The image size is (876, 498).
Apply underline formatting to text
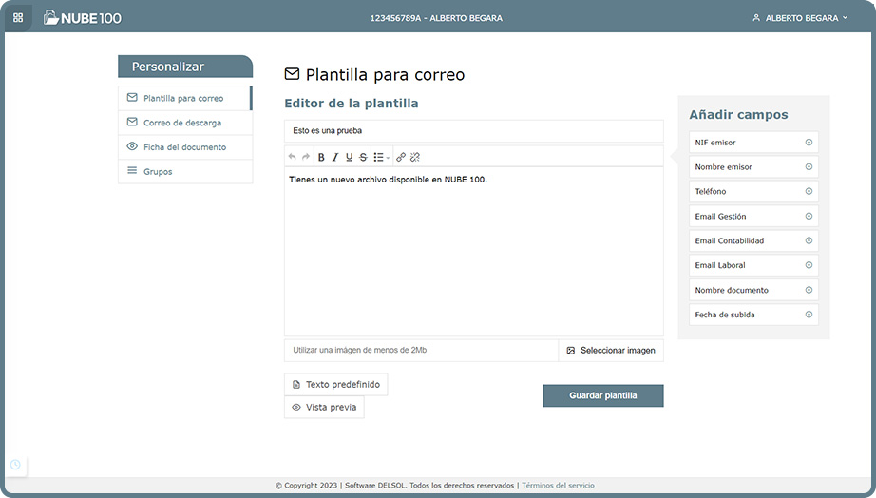349,157
